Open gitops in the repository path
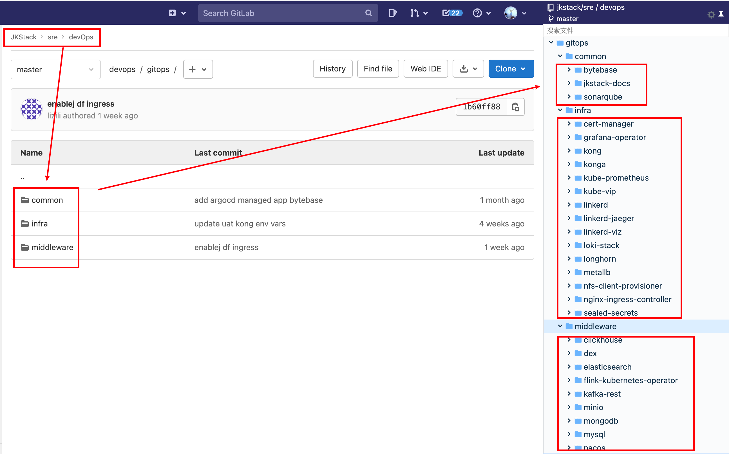This screenshot has height=454, width=729. click(158, 69)
